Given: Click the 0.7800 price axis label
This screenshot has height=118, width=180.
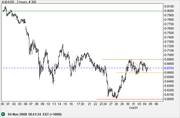Looking at the screenshot, I should [x=169, y=20].
